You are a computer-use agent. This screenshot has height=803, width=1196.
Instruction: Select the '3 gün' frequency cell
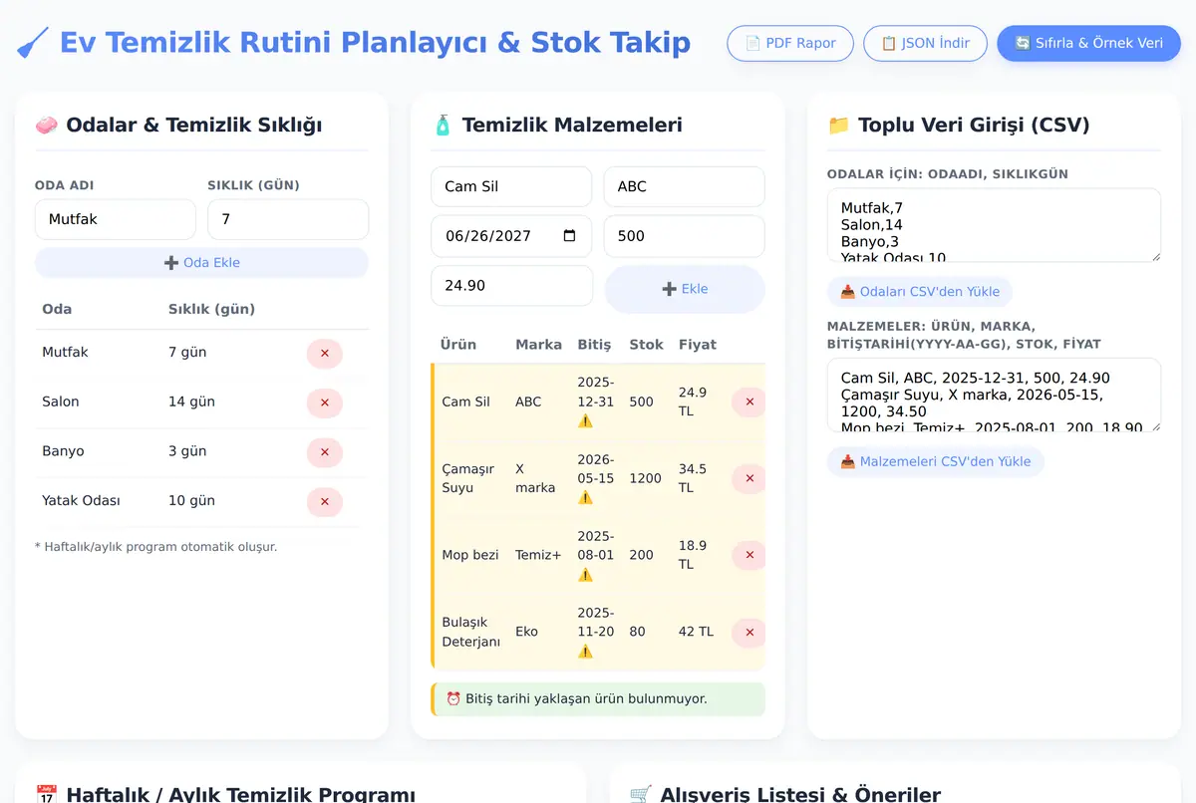(187, 451)
